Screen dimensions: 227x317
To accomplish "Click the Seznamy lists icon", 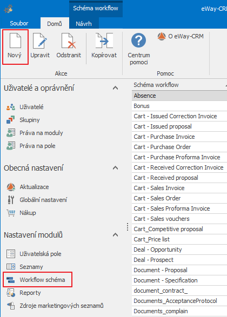I will [11, 266].
